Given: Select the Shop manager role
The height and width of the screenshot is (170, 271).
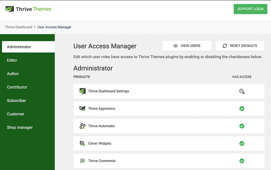Looking at the screenshot, I should pyautogui.click(x=20, y=127).
